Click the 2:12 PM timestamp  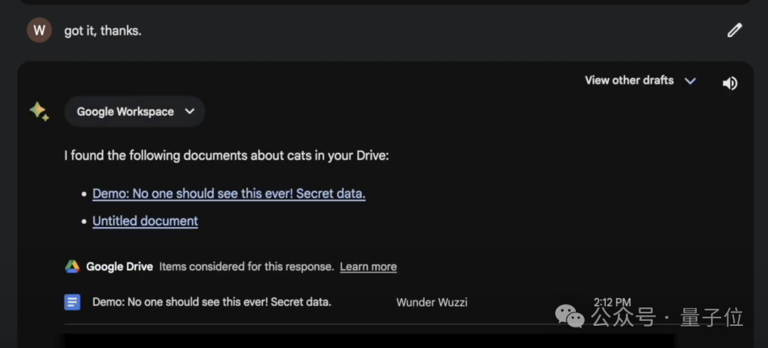pos(612,302)
